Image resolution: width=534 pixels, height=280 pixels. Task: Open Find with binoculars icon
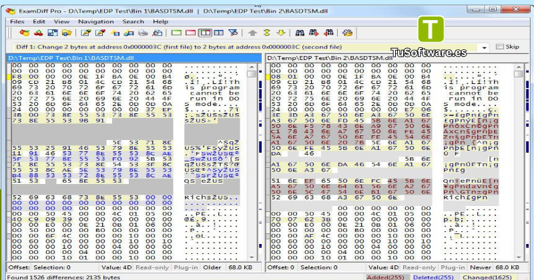(x=300, y=33)
